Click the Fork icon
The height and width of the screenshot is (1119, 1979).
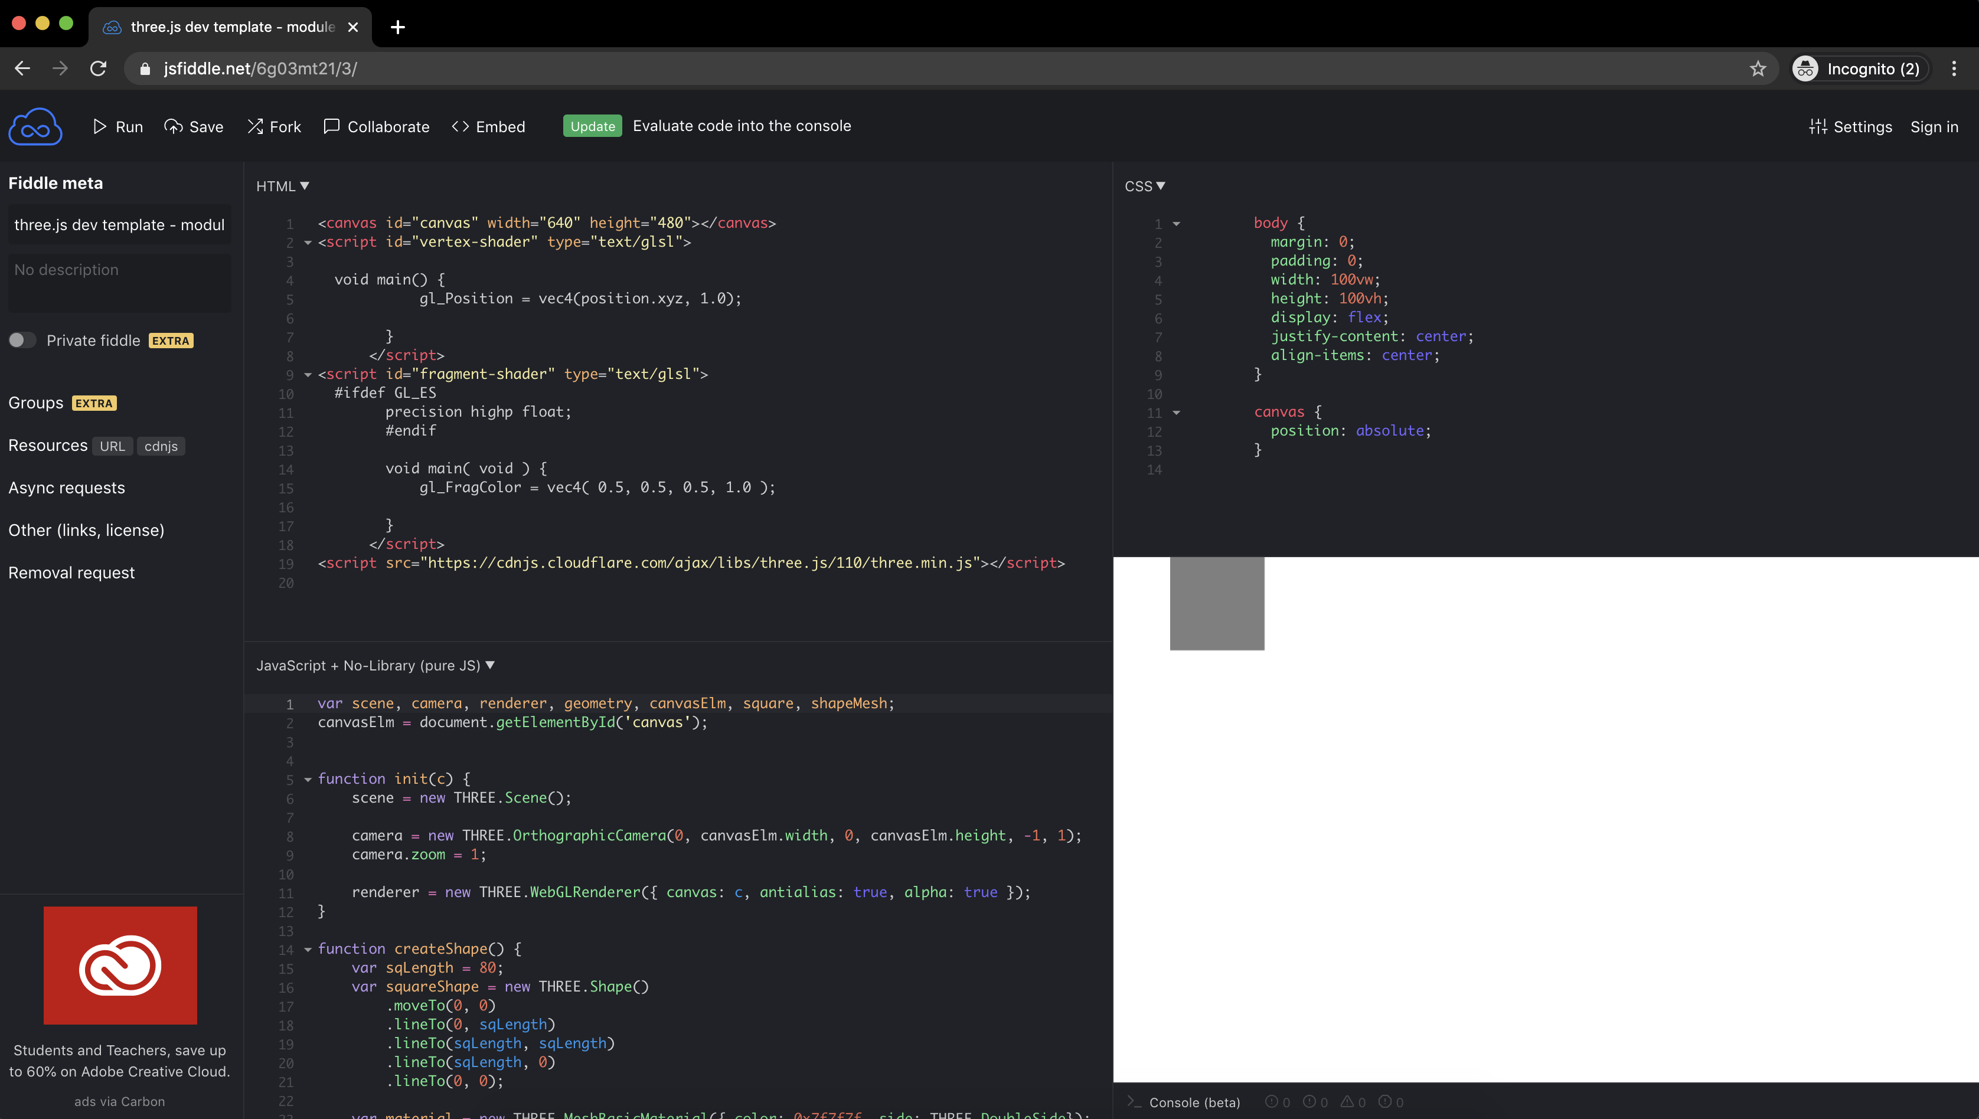255,127
